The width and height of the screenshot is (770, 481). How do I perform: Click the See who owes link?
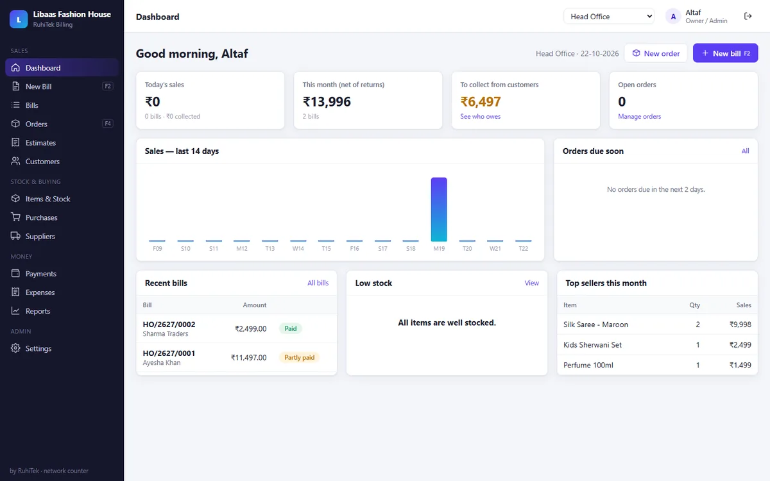[481, 117]
